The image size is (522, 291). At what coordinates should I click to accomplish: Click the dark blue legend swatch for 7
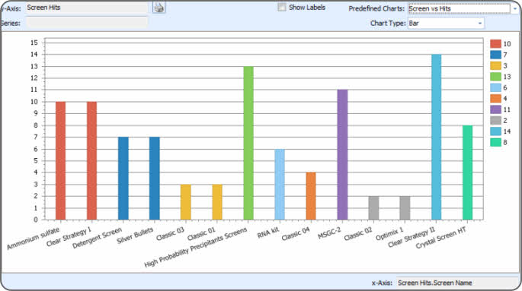pos(495,55)
